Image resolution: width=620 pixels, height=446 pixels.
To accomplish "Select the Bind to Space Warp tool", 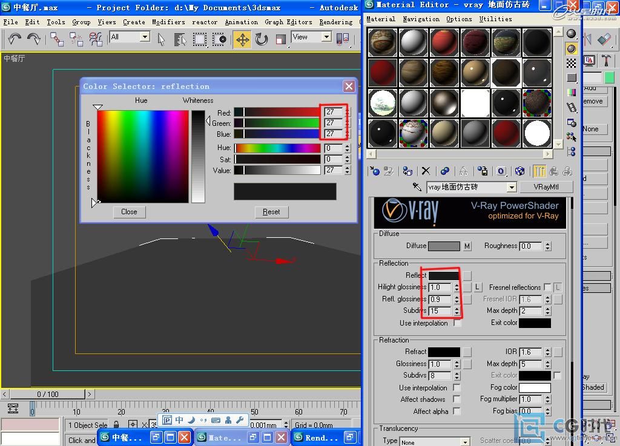I will coord(96,39).
